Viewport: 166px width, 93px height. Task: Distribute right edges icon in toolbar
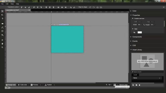[x=66, y=7]
